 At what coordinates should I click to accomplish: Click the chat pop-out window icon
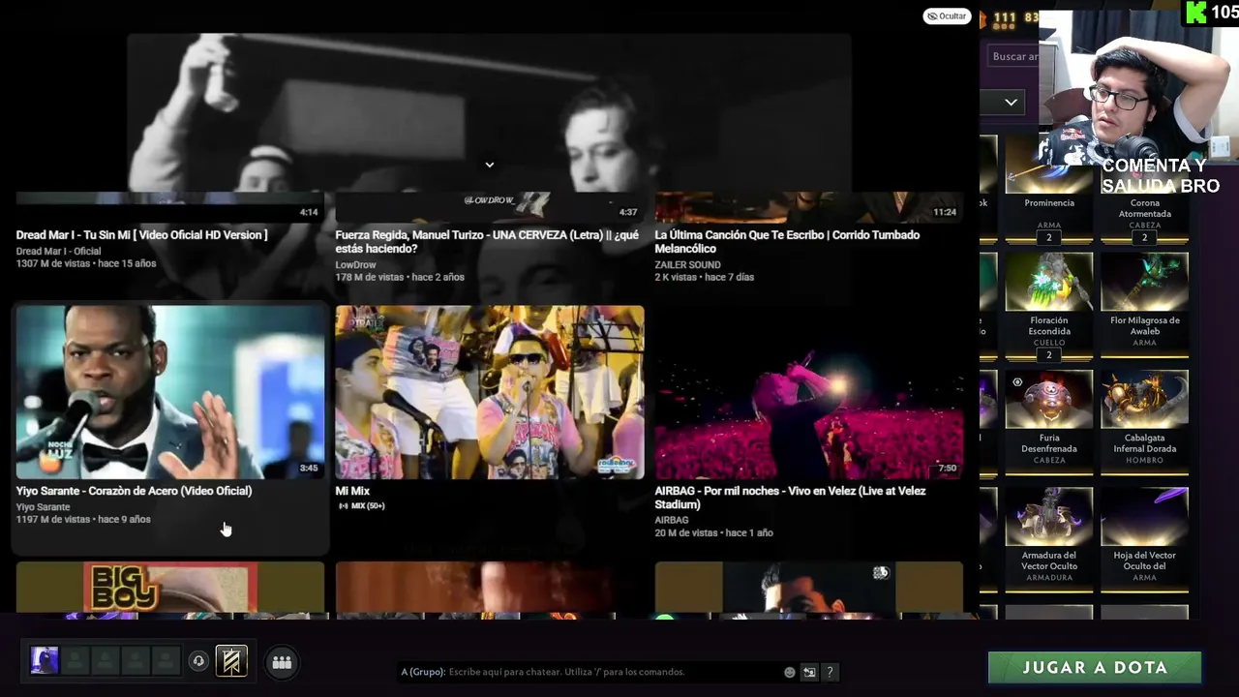point(809,672)
